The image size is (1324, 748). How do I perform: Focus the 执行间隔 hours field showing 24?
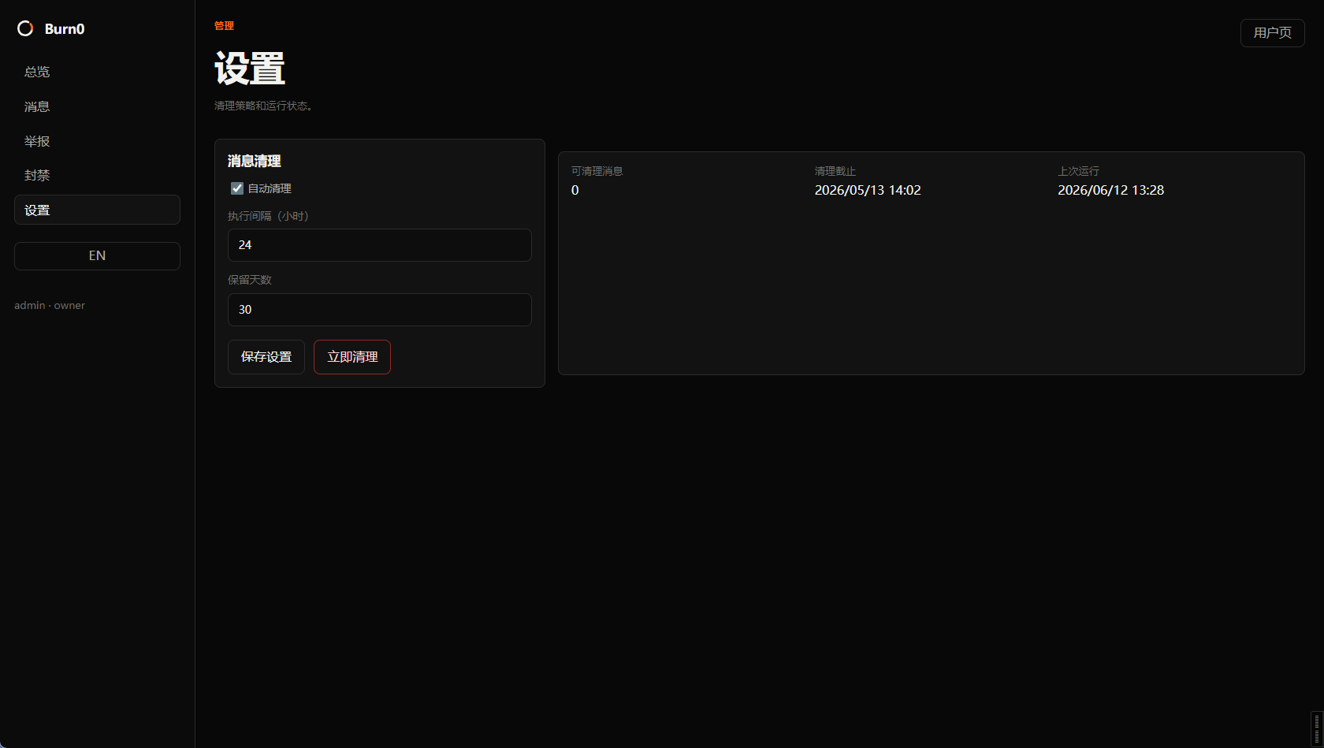point(380,245)
